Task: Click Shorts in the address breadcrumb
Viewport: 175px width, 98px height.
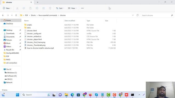Action: tap(33, 15)
